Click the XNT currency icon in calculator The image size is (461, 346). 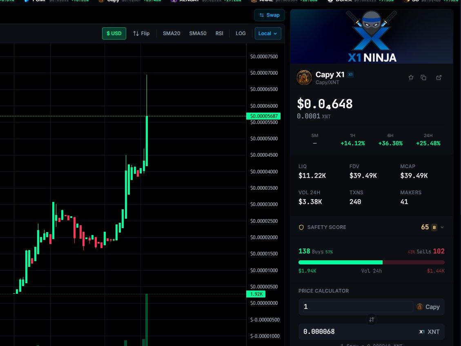click(x=422, y=332)
